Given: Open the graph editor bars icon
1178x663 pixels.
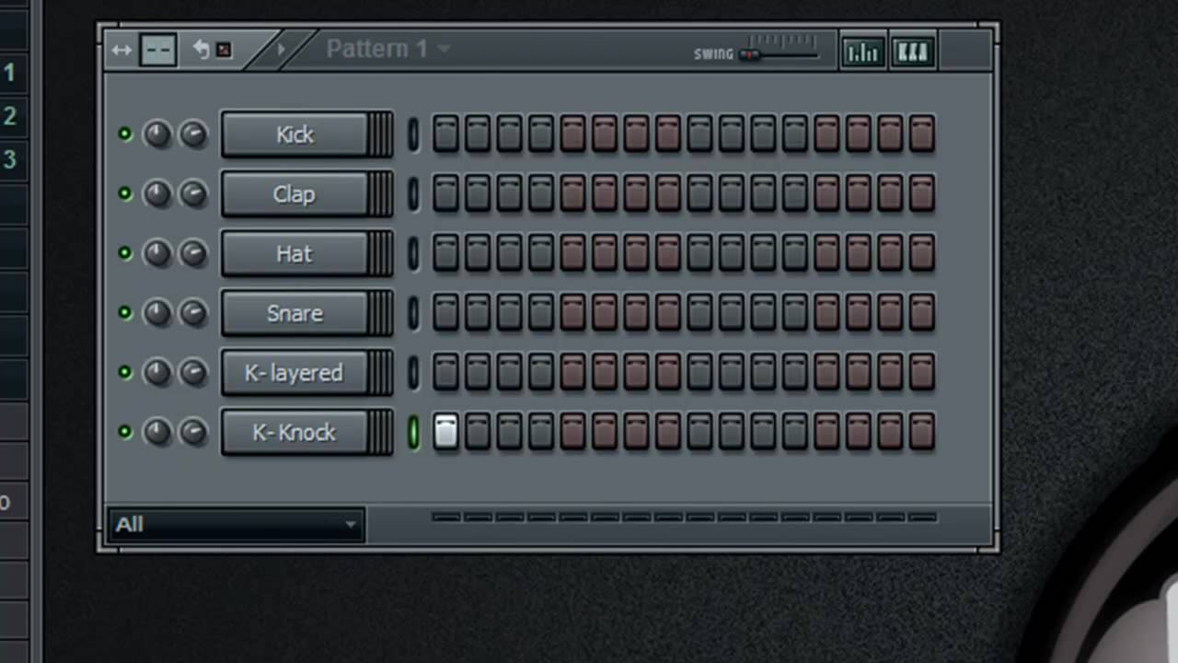Looking at the screenshot, I should 862,52.
